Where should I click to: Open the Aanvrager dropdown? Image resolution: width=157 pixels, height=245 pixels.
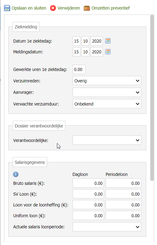[x=107, y=92]
